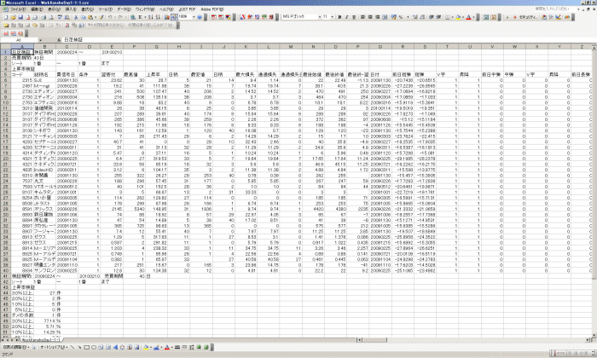Viewport: 597px width, 358px height.
Task: Click the Insert Hyperlink globe icon
Action: 133,17
